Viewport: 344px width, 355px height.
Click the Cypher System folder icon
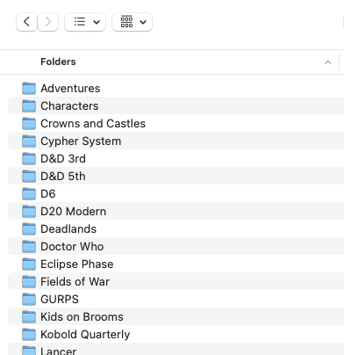[29, 141]
